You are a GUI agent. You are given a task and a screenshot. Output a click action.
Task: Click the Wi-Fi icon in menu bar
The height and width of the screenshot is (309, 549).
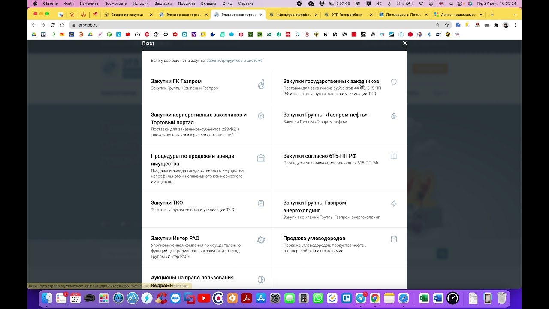click(421, 3)
